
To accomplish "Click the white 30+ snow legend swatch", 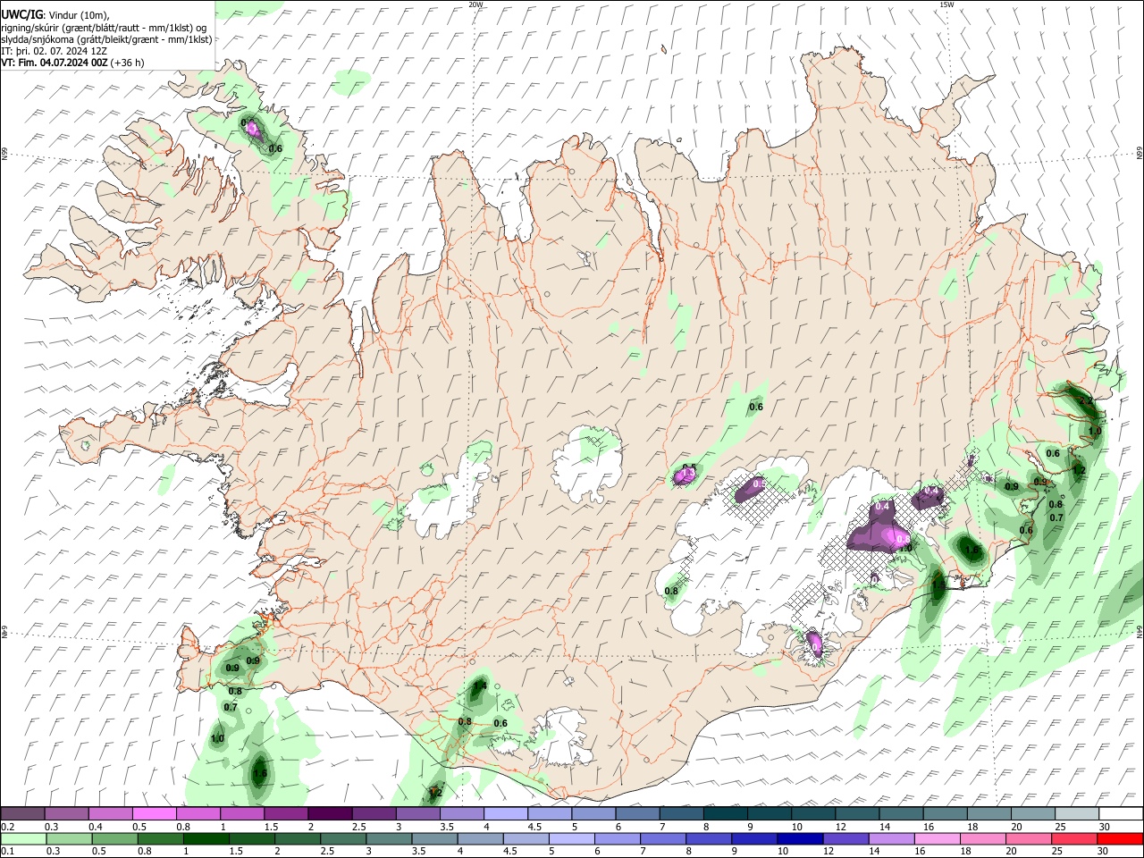I will pyautogui.click(x=1119, y=814).
